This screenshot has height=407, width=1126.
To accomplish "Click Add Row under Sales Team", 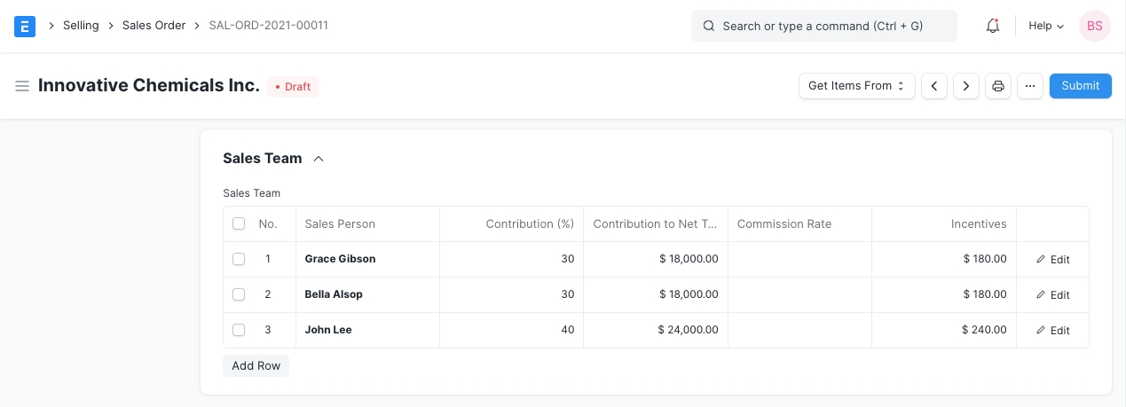I will (x=256, y=365).
